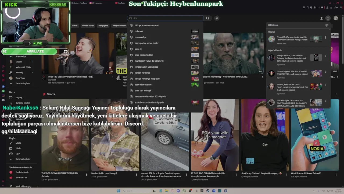344x194 pixels.
Task: Click the Windows taskbar Search box
Action: pos(137,191)
